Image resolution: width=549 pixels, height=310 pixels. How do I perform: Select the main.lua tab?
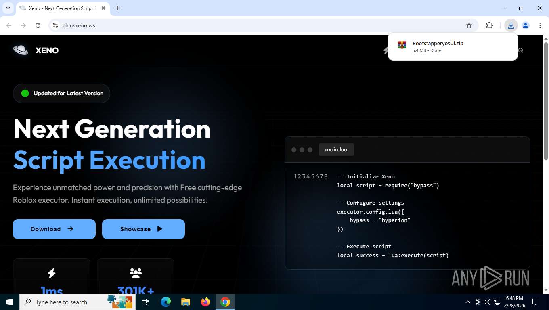pyautogui.click(x=336, y=149)
